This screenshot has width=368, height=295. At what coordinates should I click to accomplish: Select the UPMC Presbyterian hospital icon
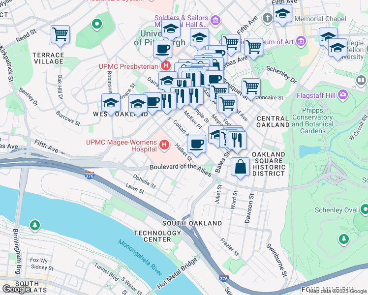[166, 65]
